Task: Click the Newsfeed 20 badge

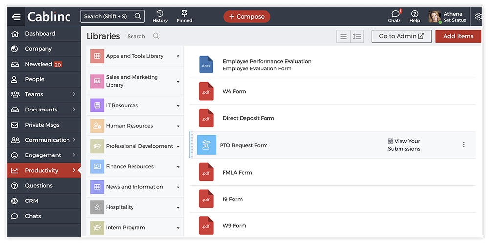Action: (x=58, y=64)
